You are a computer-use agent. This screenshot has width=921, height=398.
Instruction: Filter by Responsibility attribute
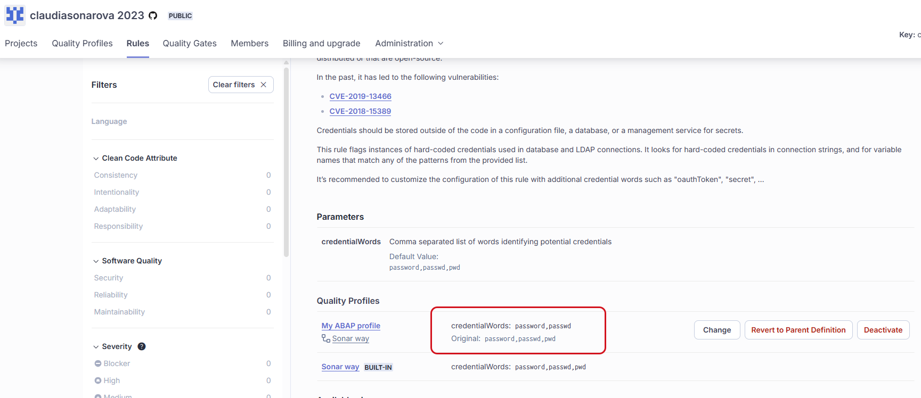(182, 226)
